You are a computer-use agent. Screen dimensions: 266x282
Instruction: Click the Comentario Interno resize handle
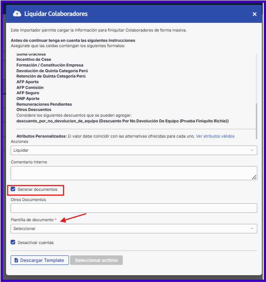click(254, 177)
